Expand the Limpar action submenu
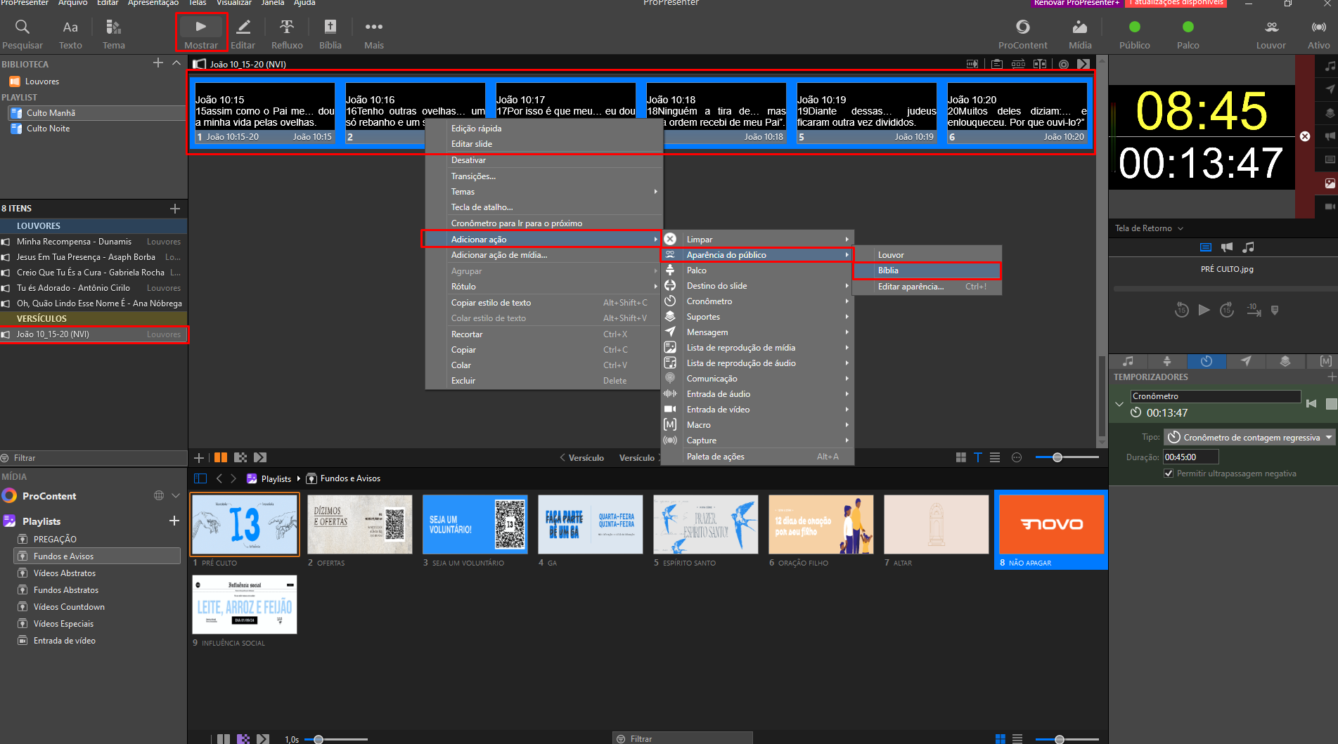The image size is (1338, 744). click(x=757, y=240)
